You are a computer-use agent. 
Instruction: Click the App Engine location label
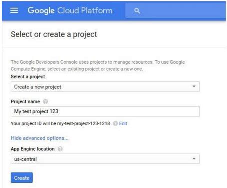(x=33, y=149)
